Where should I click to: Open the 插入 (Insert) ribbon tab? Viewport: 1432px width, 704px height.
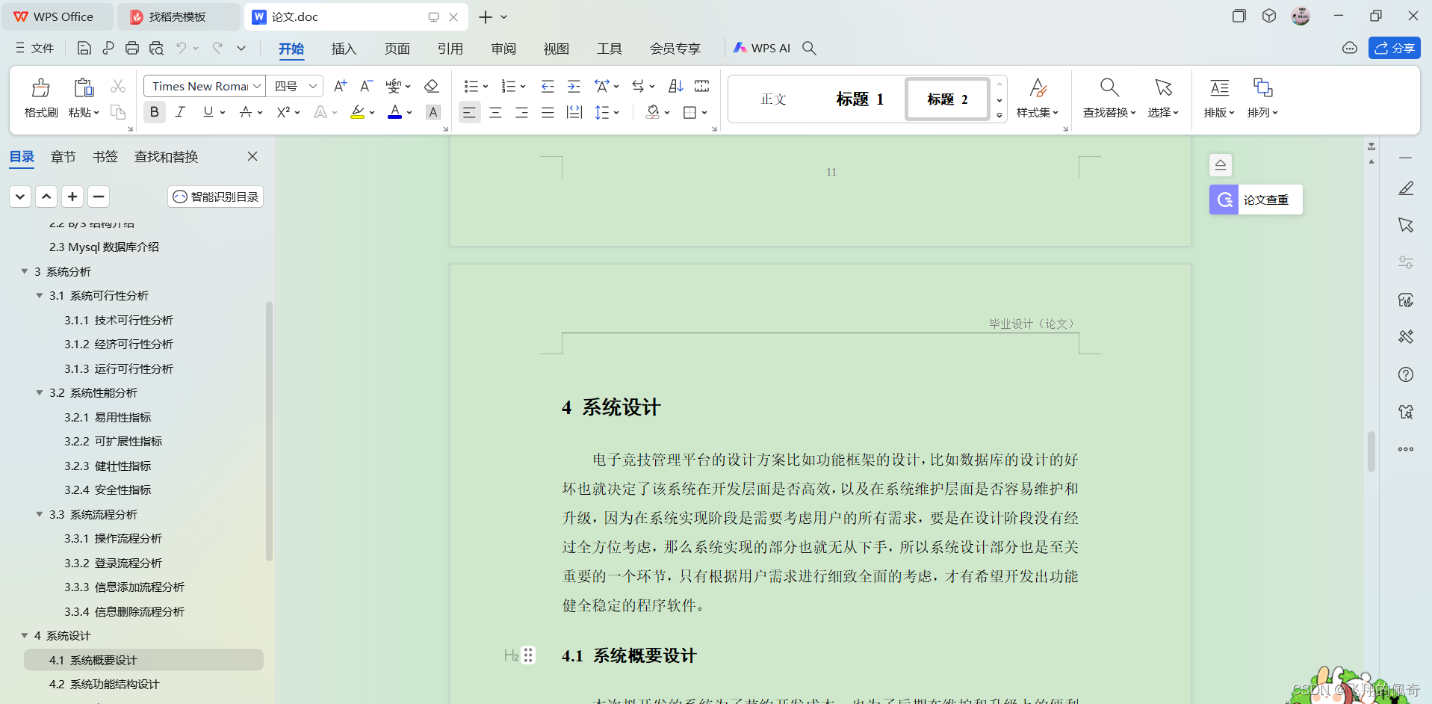(x=344, y=49)
